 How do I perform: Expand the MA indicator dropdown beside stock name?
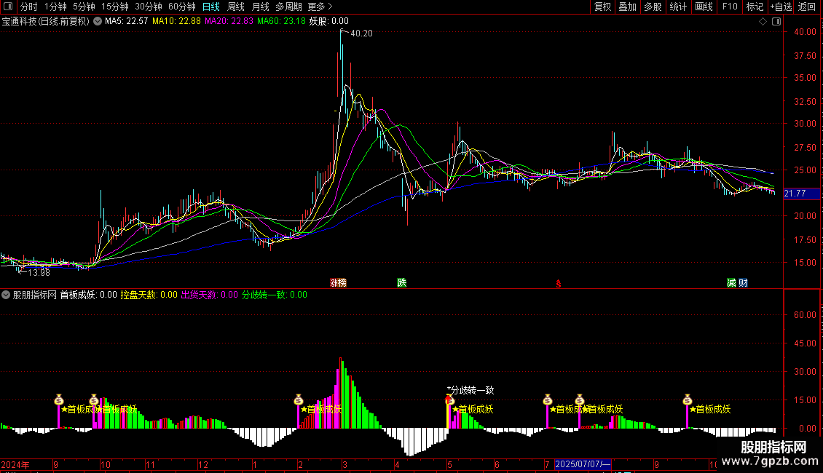point(98,22)
